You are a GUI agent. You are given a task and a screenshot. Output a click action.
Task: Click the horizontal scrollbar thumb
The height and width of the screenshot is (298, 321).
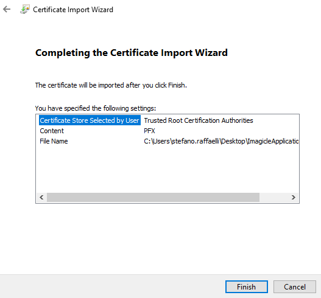coord(153,197)
